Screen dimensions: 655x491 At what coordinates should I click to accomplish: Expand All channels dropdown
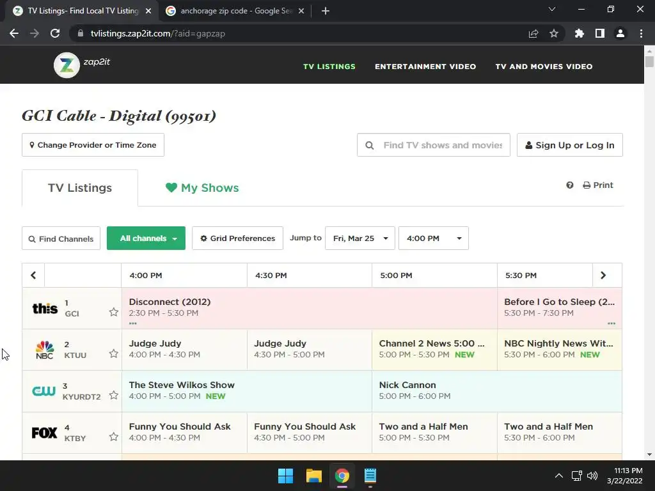(146, 238)
